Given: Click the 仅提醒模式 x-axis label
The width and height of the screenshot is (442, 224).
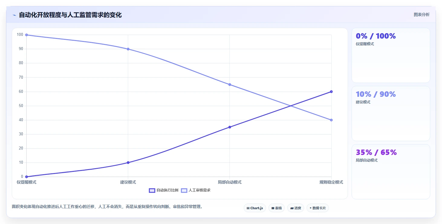Looking at the screenshot, I should (x=26, y=182).
